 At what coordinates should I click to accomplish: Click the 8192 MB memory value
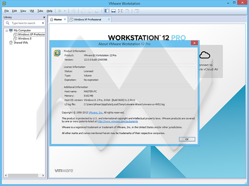click(88, 96)
